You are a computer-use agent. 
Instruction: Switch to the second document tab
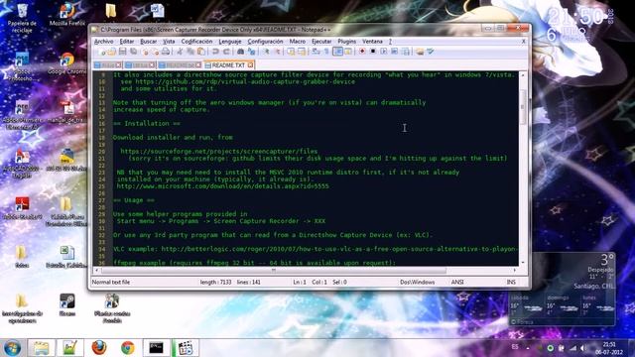(x=140, y=65)
